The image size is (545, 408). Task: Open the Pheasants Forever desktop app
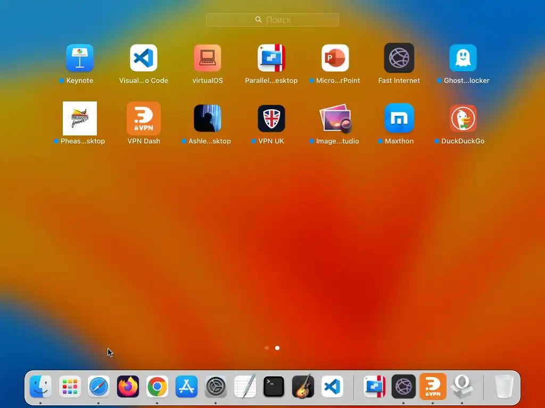[80, 118]
